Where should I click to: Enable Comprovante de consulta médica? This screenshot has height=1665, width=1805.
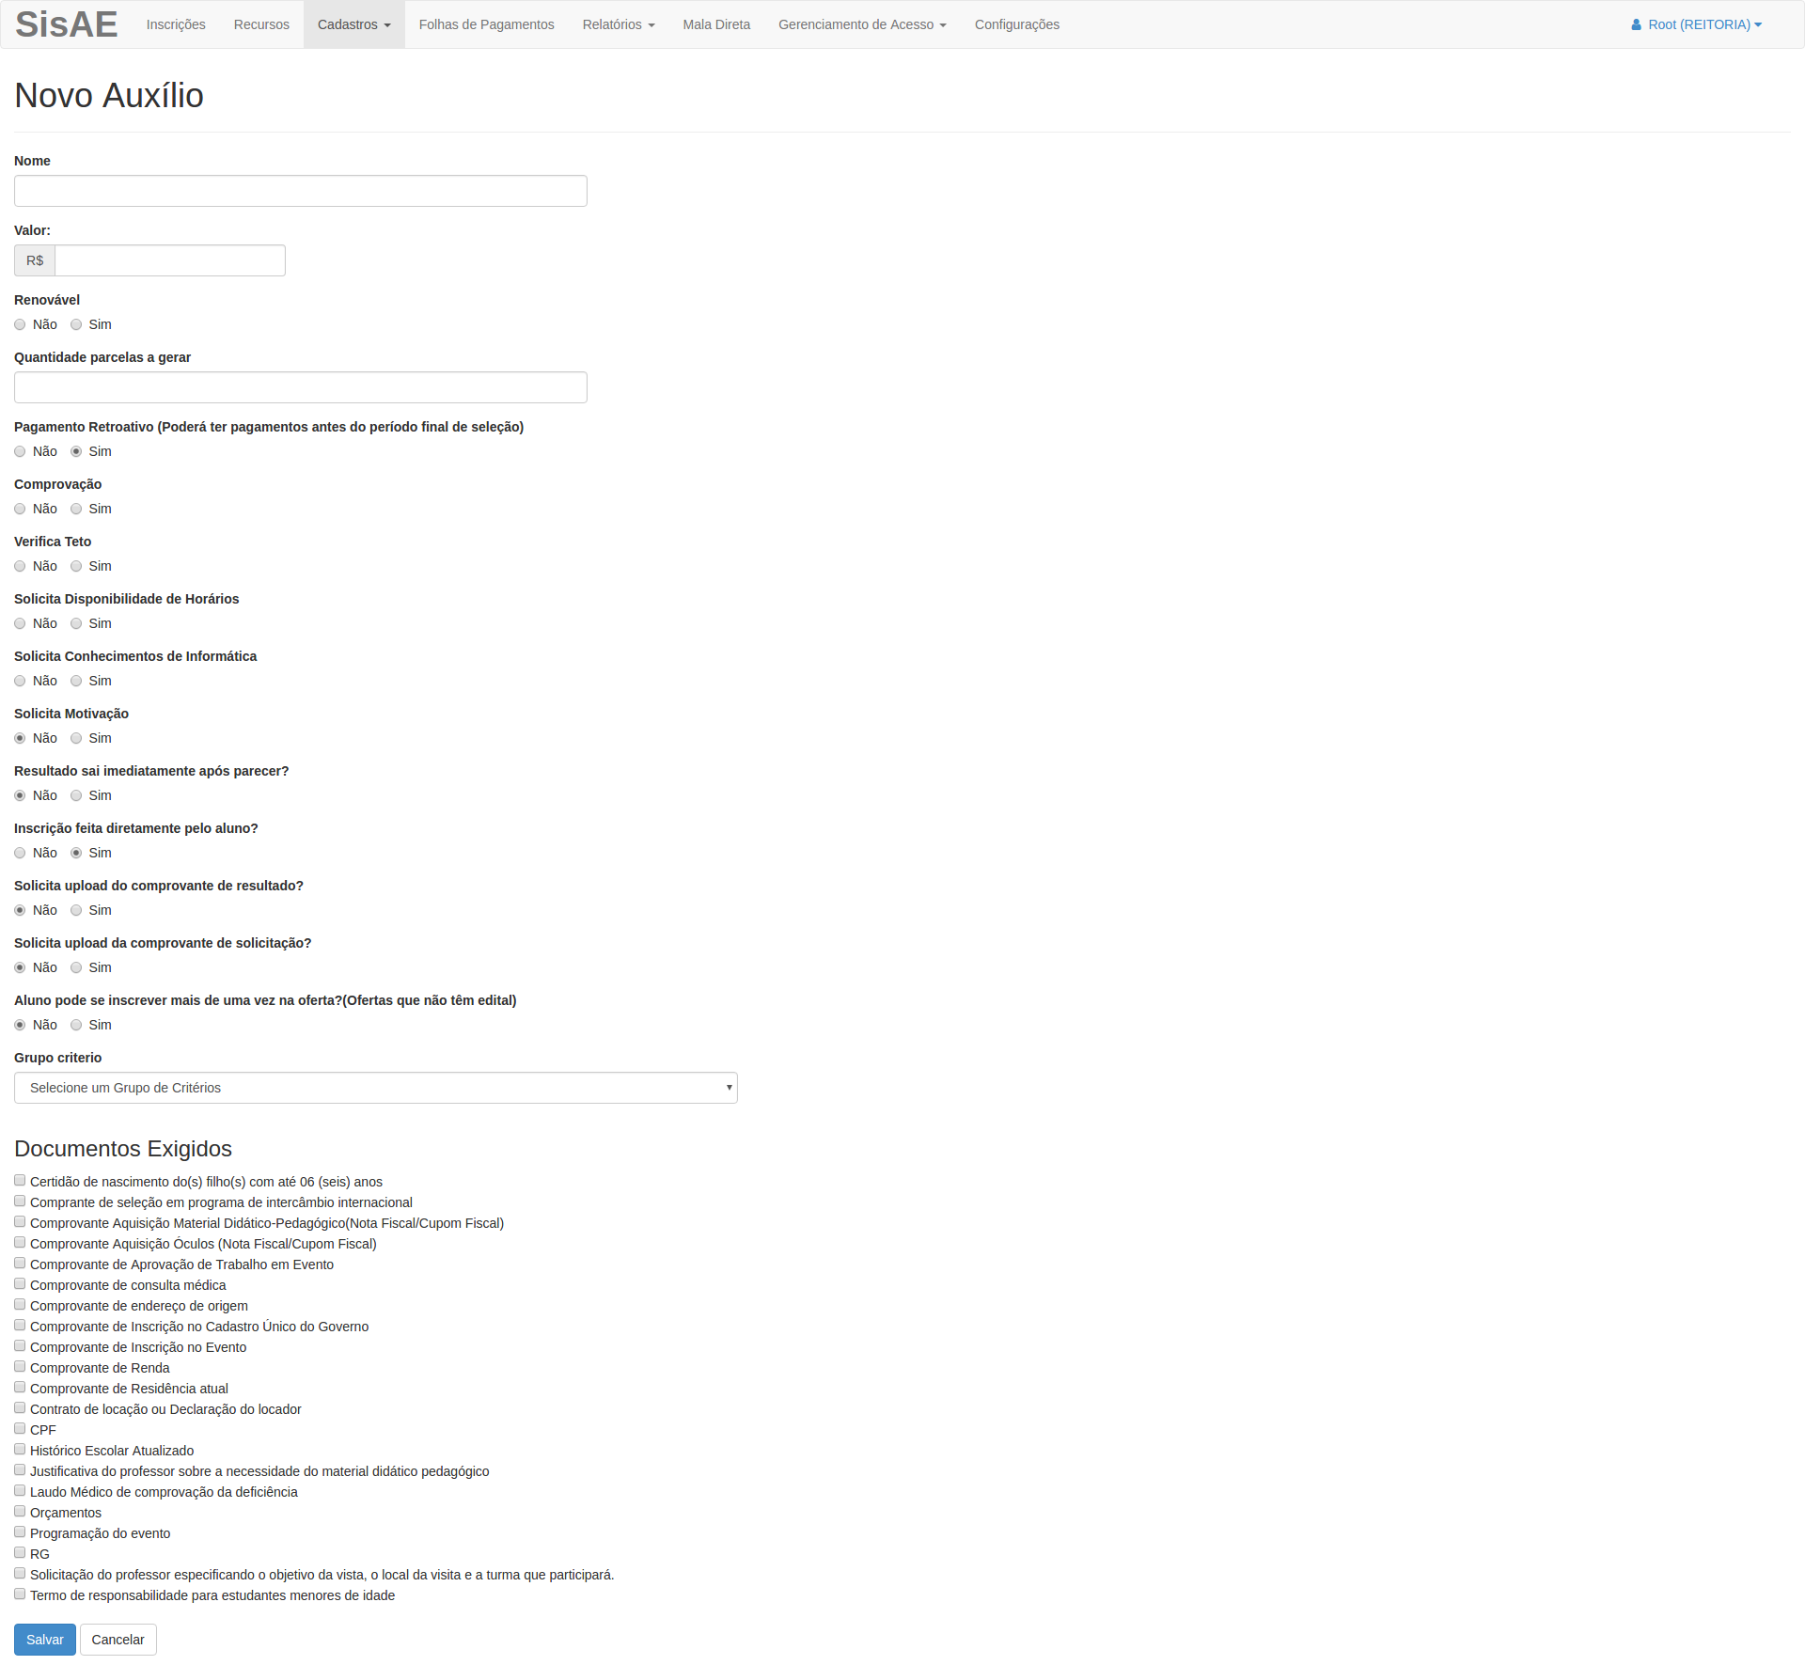20,1283
